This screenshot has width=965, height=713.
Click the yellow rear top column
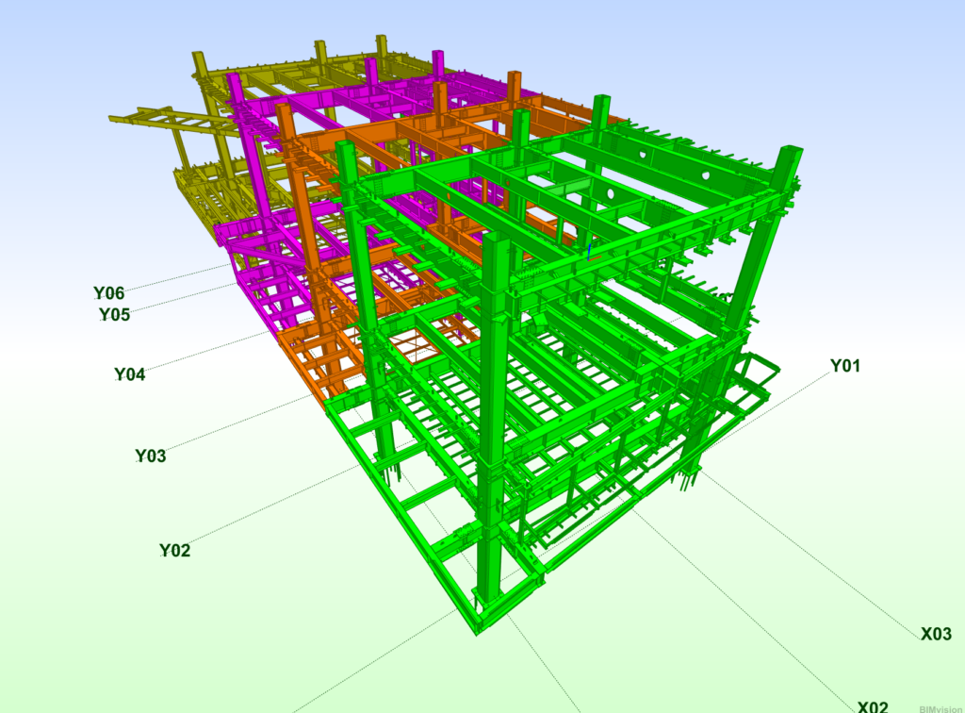tap(382, 47)
